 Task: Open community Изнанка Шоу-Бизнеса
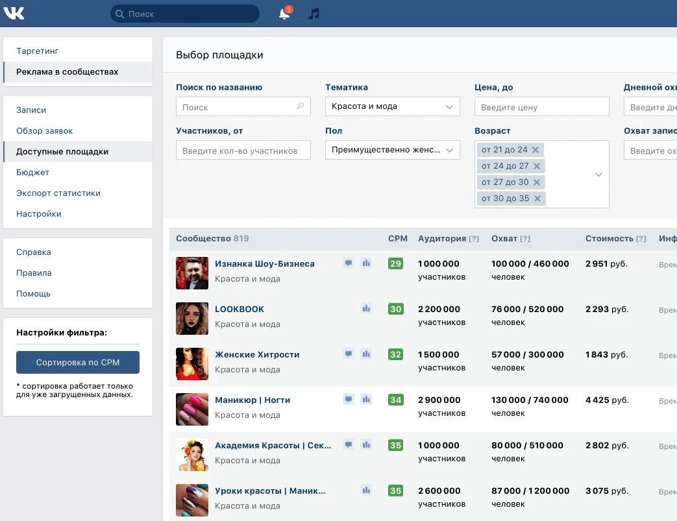pos(265,263)
